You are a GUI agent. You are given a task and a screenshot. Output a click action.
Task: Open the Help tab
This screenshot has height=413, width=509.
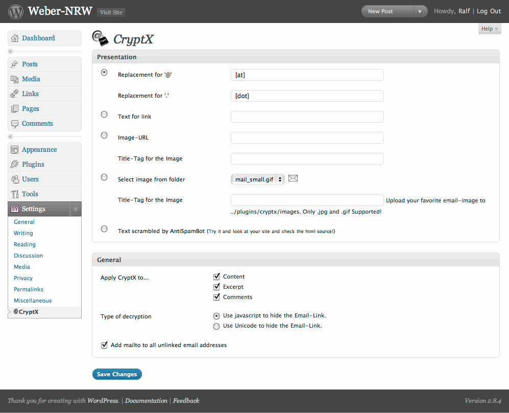coord(490,29)
